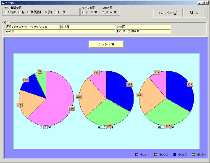Click the pink ランク1 legend swatch
Viewport: 210px width, 163px height.
[136, 155]
